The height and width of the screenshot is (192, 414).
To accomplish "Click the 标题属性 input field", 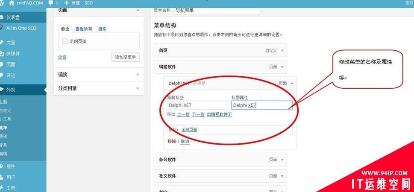I will [x=262, y=105].
